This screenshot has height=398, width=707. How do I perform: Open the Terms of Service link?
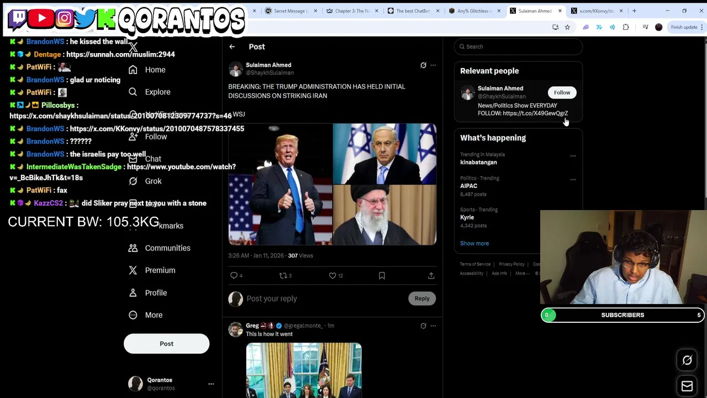(x=475, y=264)
